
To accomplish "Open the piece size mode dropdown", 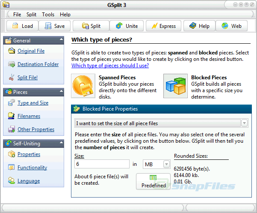I will click(244, 123).
